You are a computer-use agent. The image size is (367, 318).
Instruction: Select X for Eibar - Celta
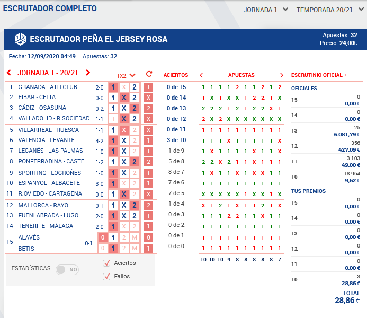pyautogui.click(x=124, y=98)
